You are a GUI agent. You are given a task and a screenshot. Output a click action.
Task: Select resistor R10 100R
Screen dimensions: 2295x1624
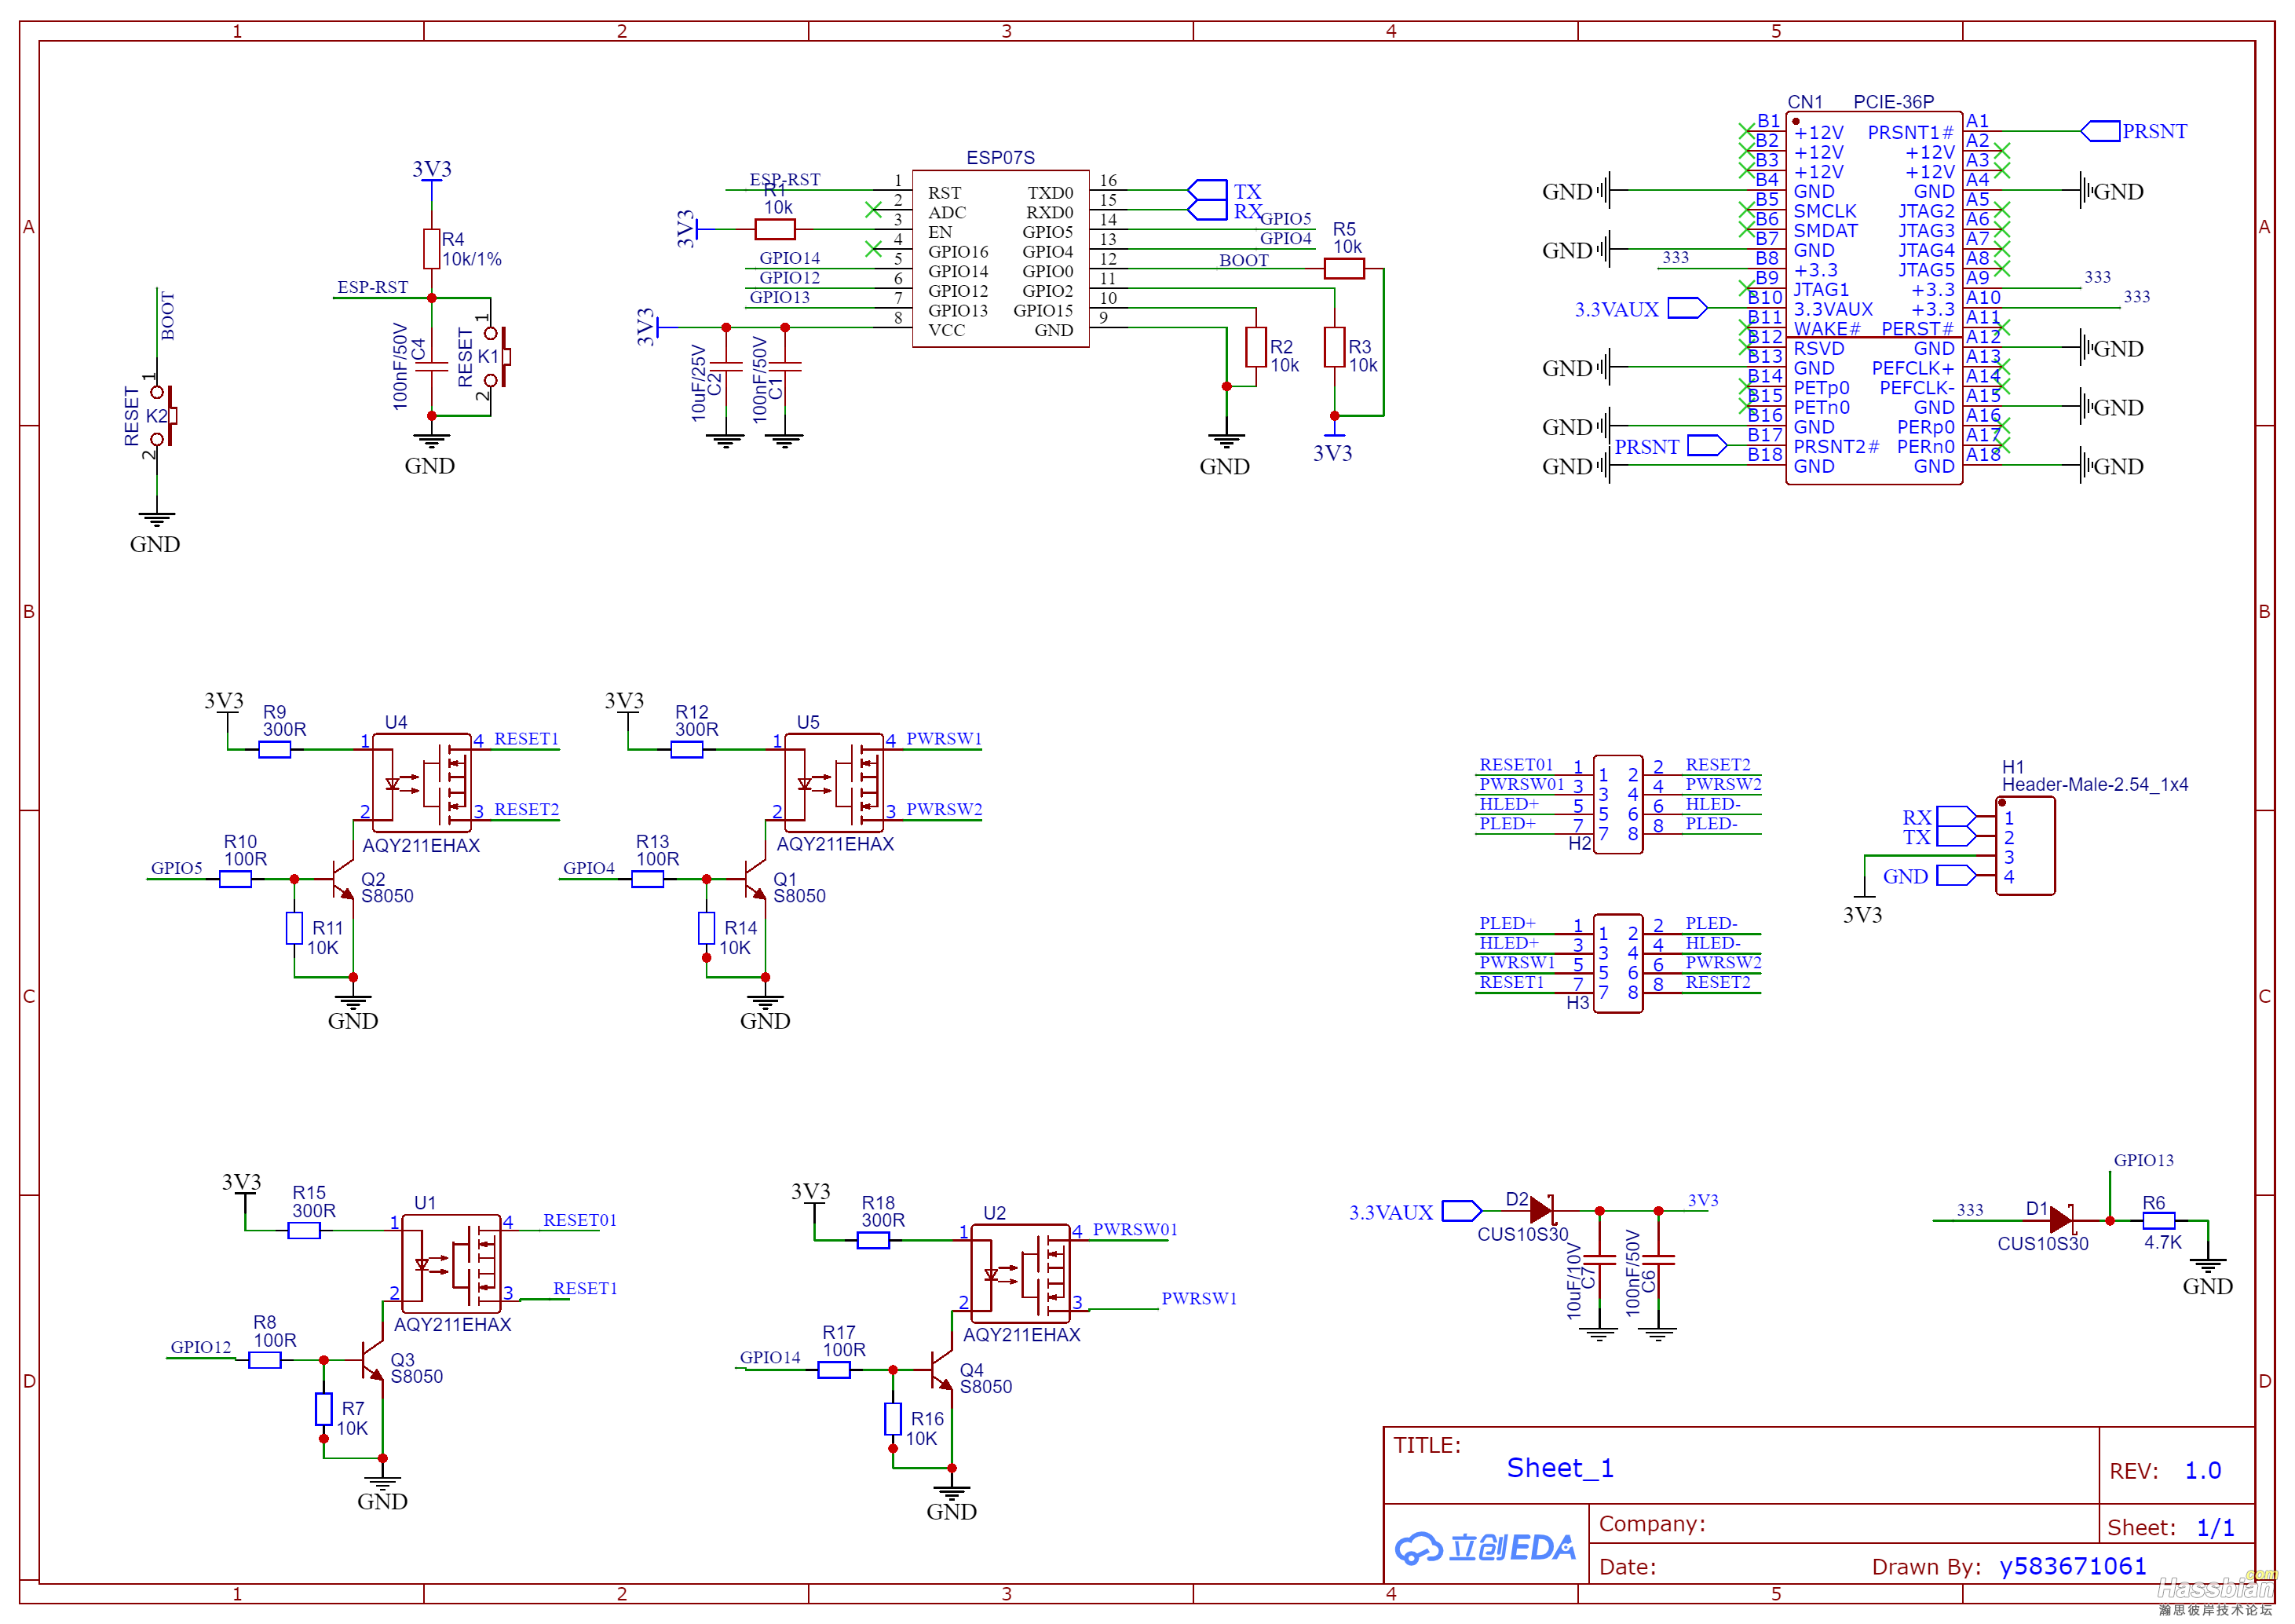point(236,879)
